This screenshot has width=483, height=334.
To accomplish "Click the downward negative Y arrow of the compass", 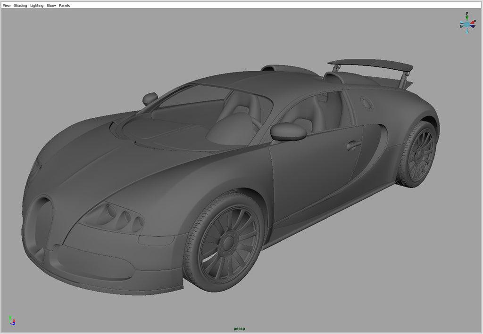I will (x=466, y=31).
